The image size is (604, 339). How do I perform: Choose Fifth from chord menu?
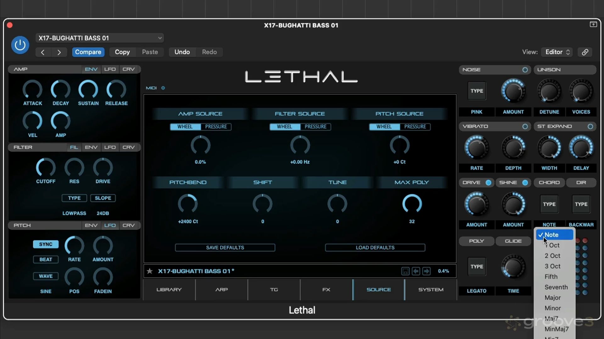554,277
